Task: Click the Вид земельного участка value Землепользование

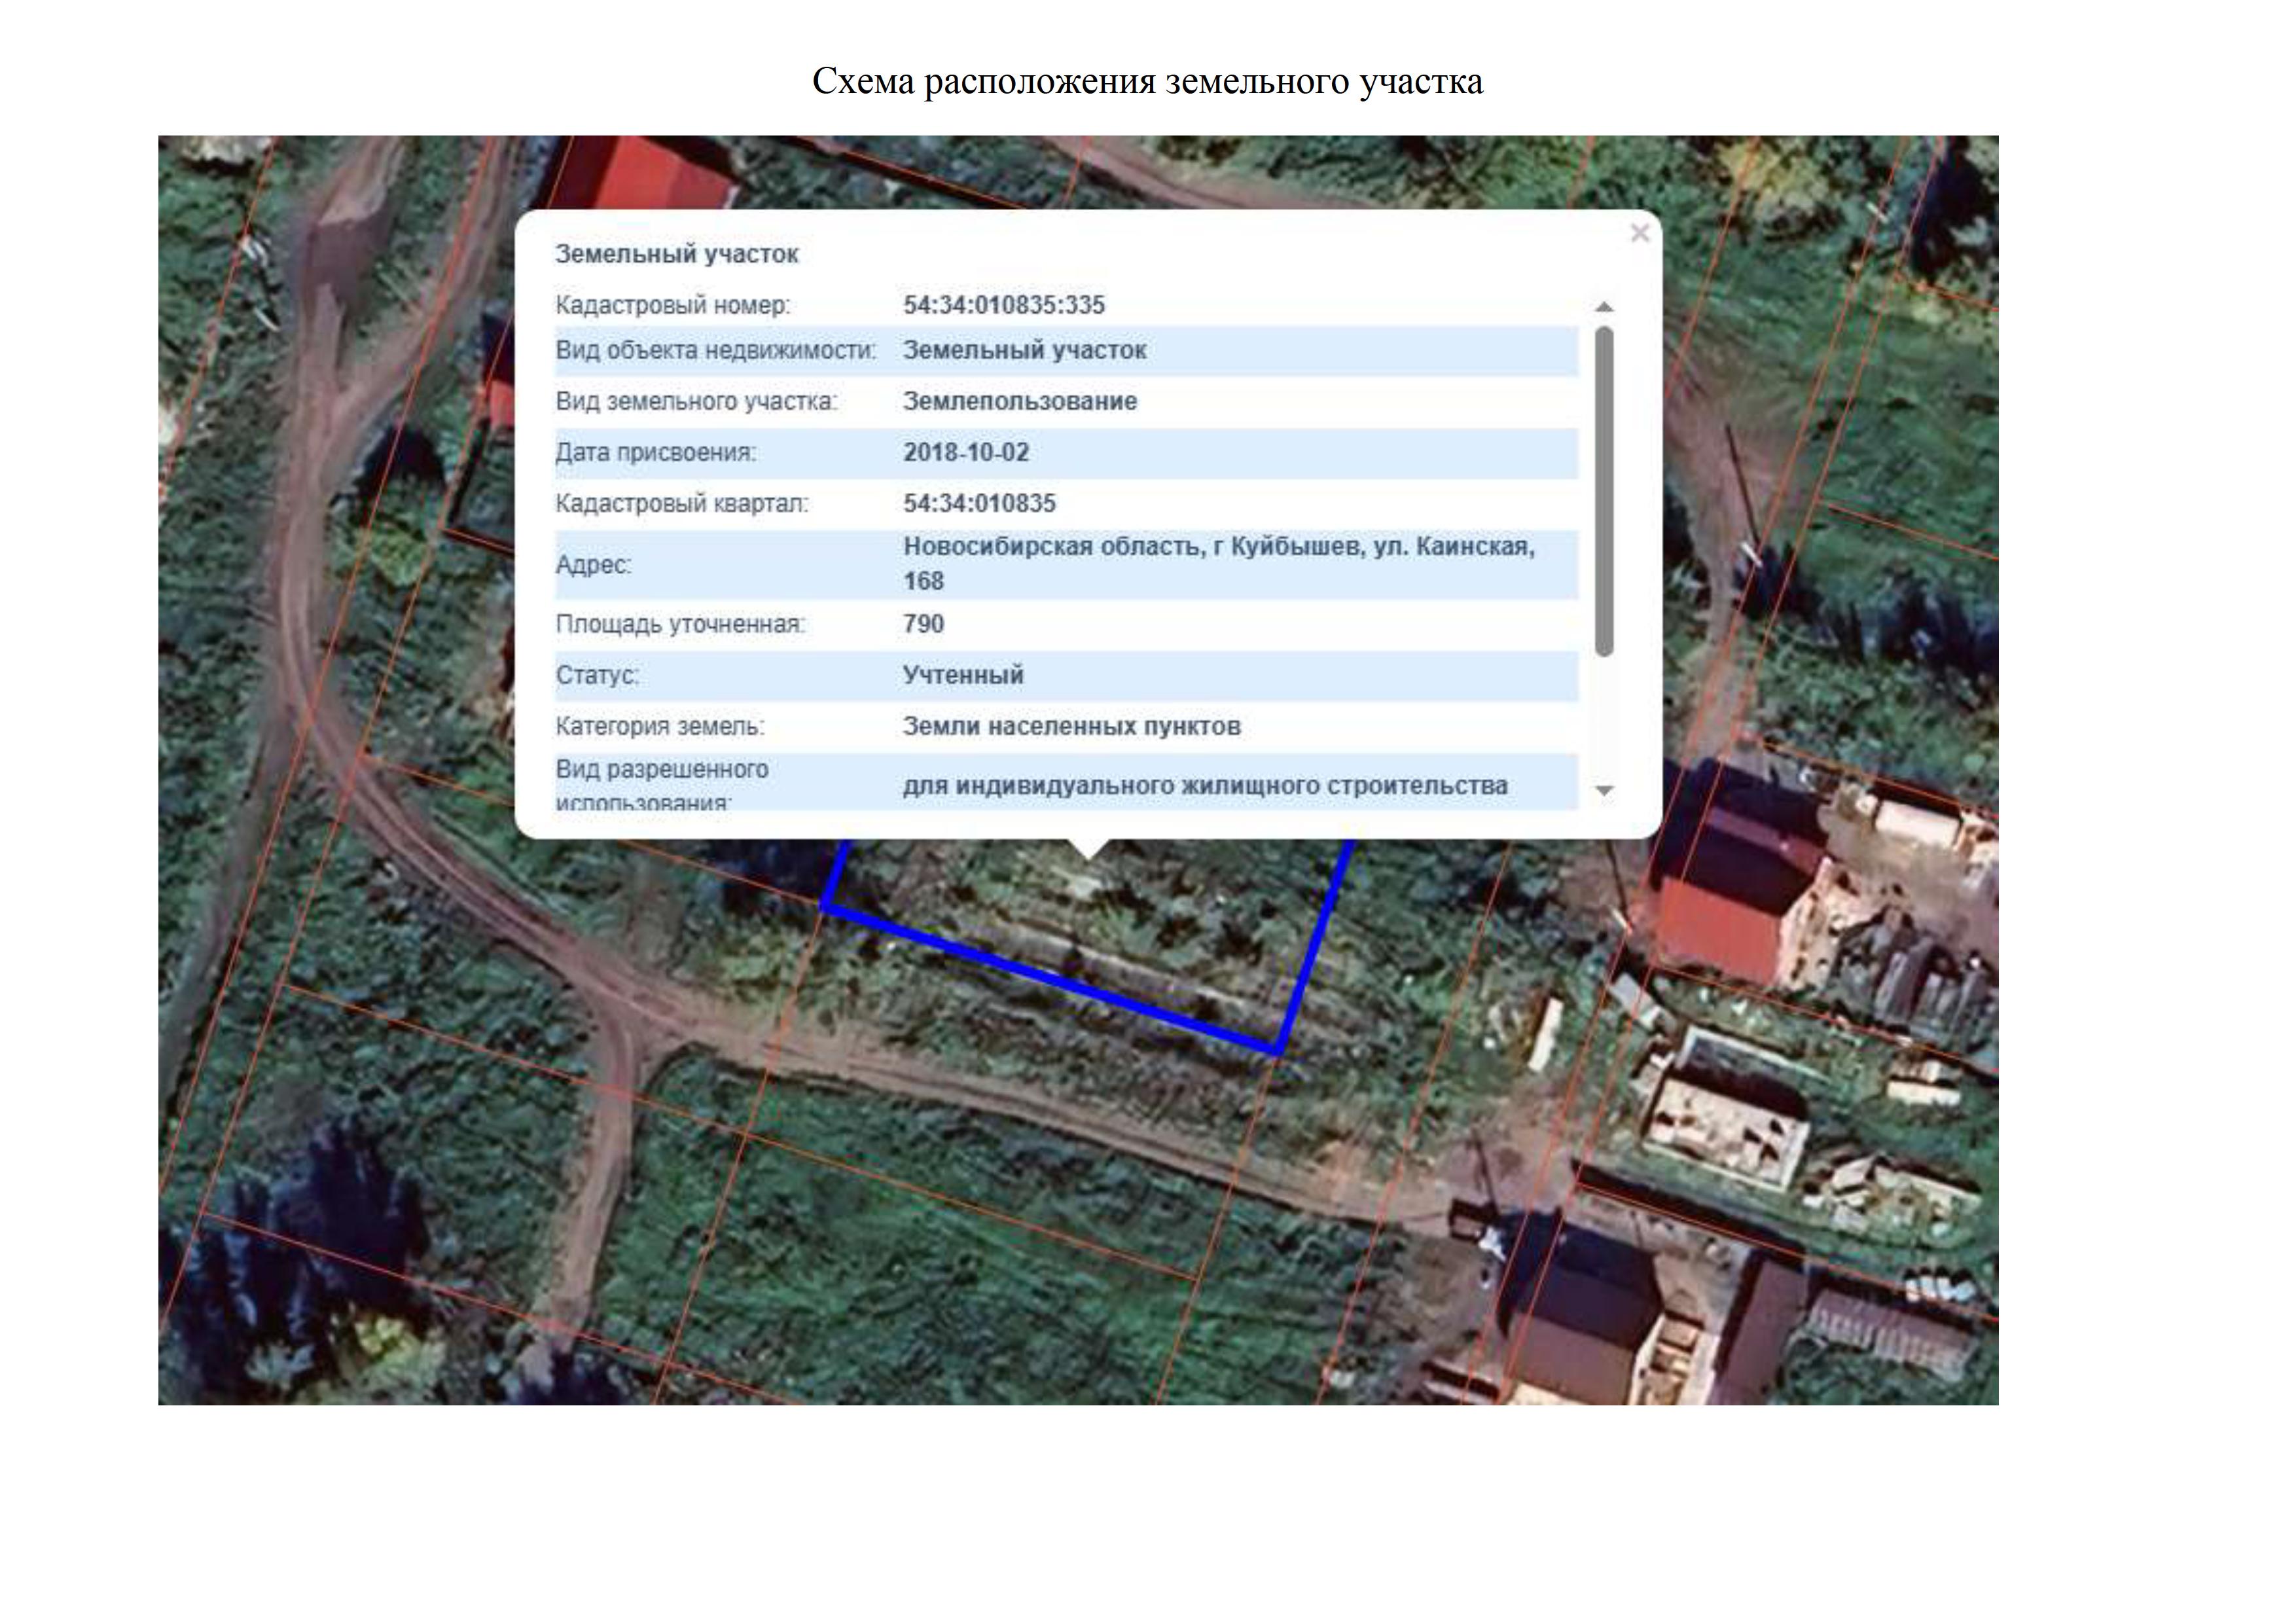Action: 1020,401
